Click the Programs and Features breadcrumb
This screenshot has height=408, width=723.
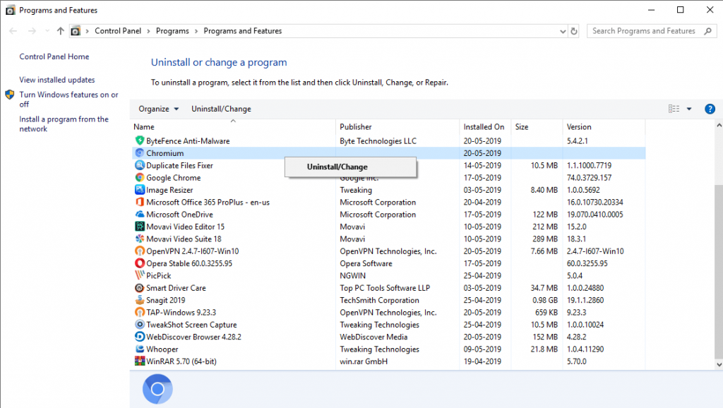243,31
